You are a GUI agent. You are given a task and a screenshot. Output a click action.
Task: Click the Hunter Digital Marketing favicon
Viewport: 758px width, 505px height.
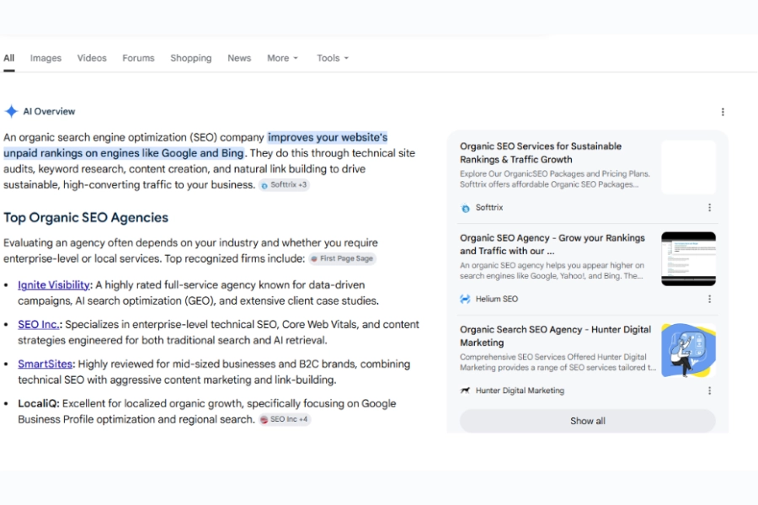click(465, 391)
